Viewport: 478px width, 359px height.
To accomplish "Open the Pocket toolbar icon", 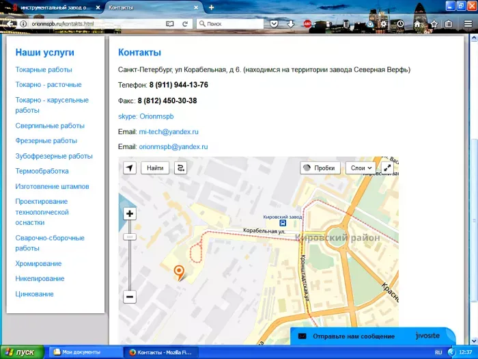I will point(274,24).
